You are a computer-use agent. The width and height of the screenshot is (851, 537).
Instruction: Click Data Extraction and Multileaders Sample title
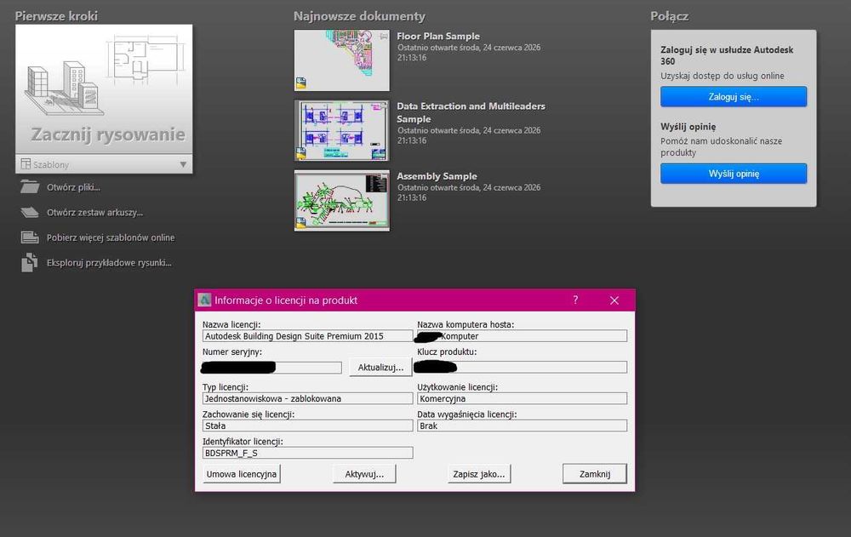pos(471,112)
